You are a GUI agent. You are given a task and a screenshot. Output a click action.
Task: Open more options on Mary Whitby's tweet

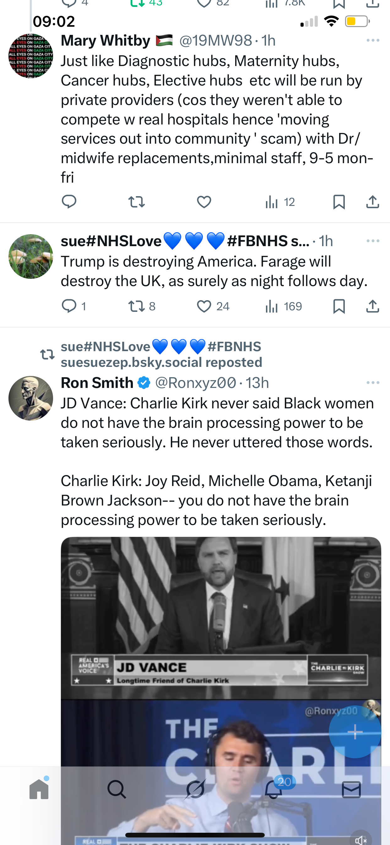[373, 41]
